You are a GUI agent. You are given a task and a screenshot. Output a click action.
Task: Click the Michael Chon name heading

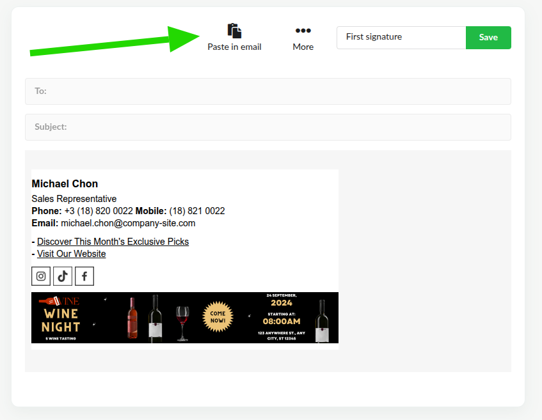[65, 184]
